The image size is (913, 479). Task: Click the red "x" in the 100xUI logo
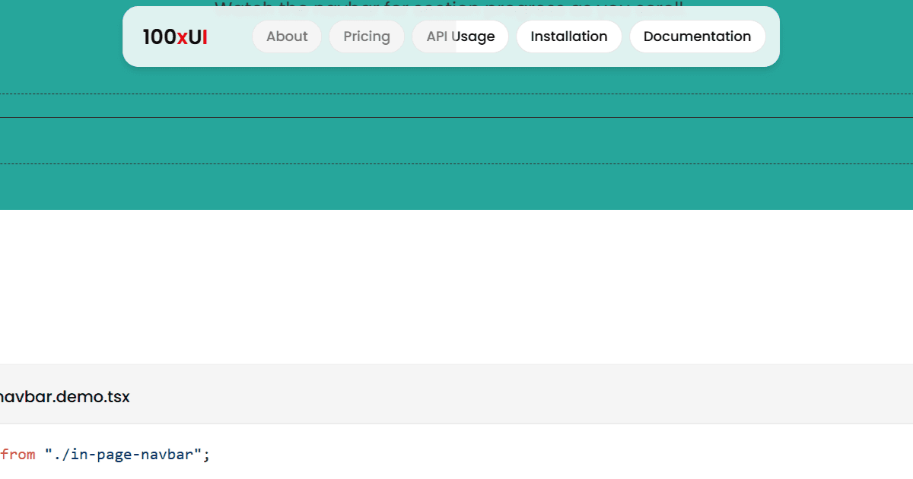click(x=181, y=36)
